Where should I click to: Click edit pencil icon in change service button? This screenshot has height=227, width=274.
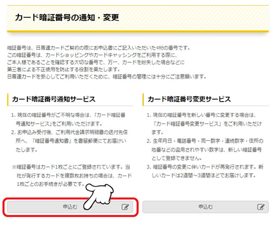click(x=261, y=207)
